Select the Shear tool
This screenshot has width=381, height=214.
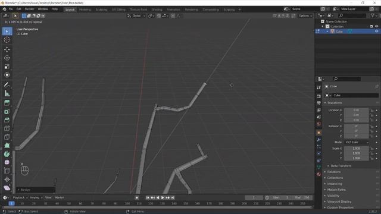pos(7,188)
